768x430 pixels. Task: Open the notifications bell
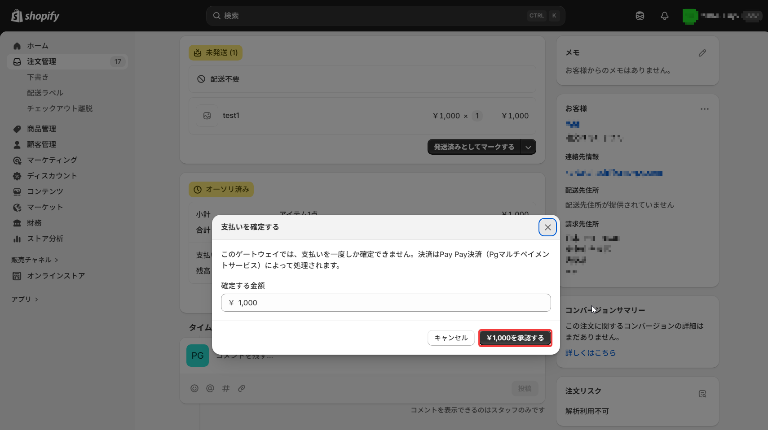(x=665, y=16)
